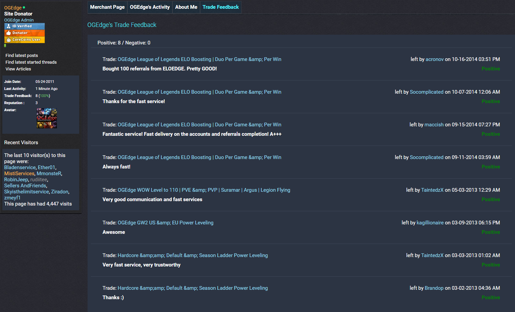Open trade link above 'Always fast!' comment
Screen dimensions: 515x312
click(x=199, y=157)
